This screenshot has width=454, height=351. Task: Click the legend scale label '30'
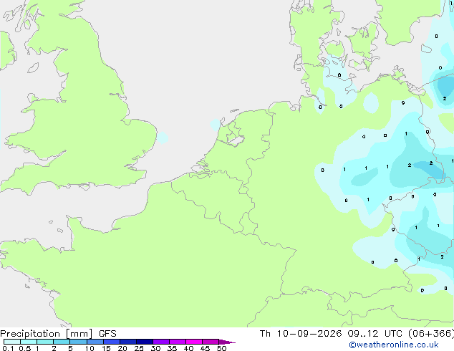[155, 348]
